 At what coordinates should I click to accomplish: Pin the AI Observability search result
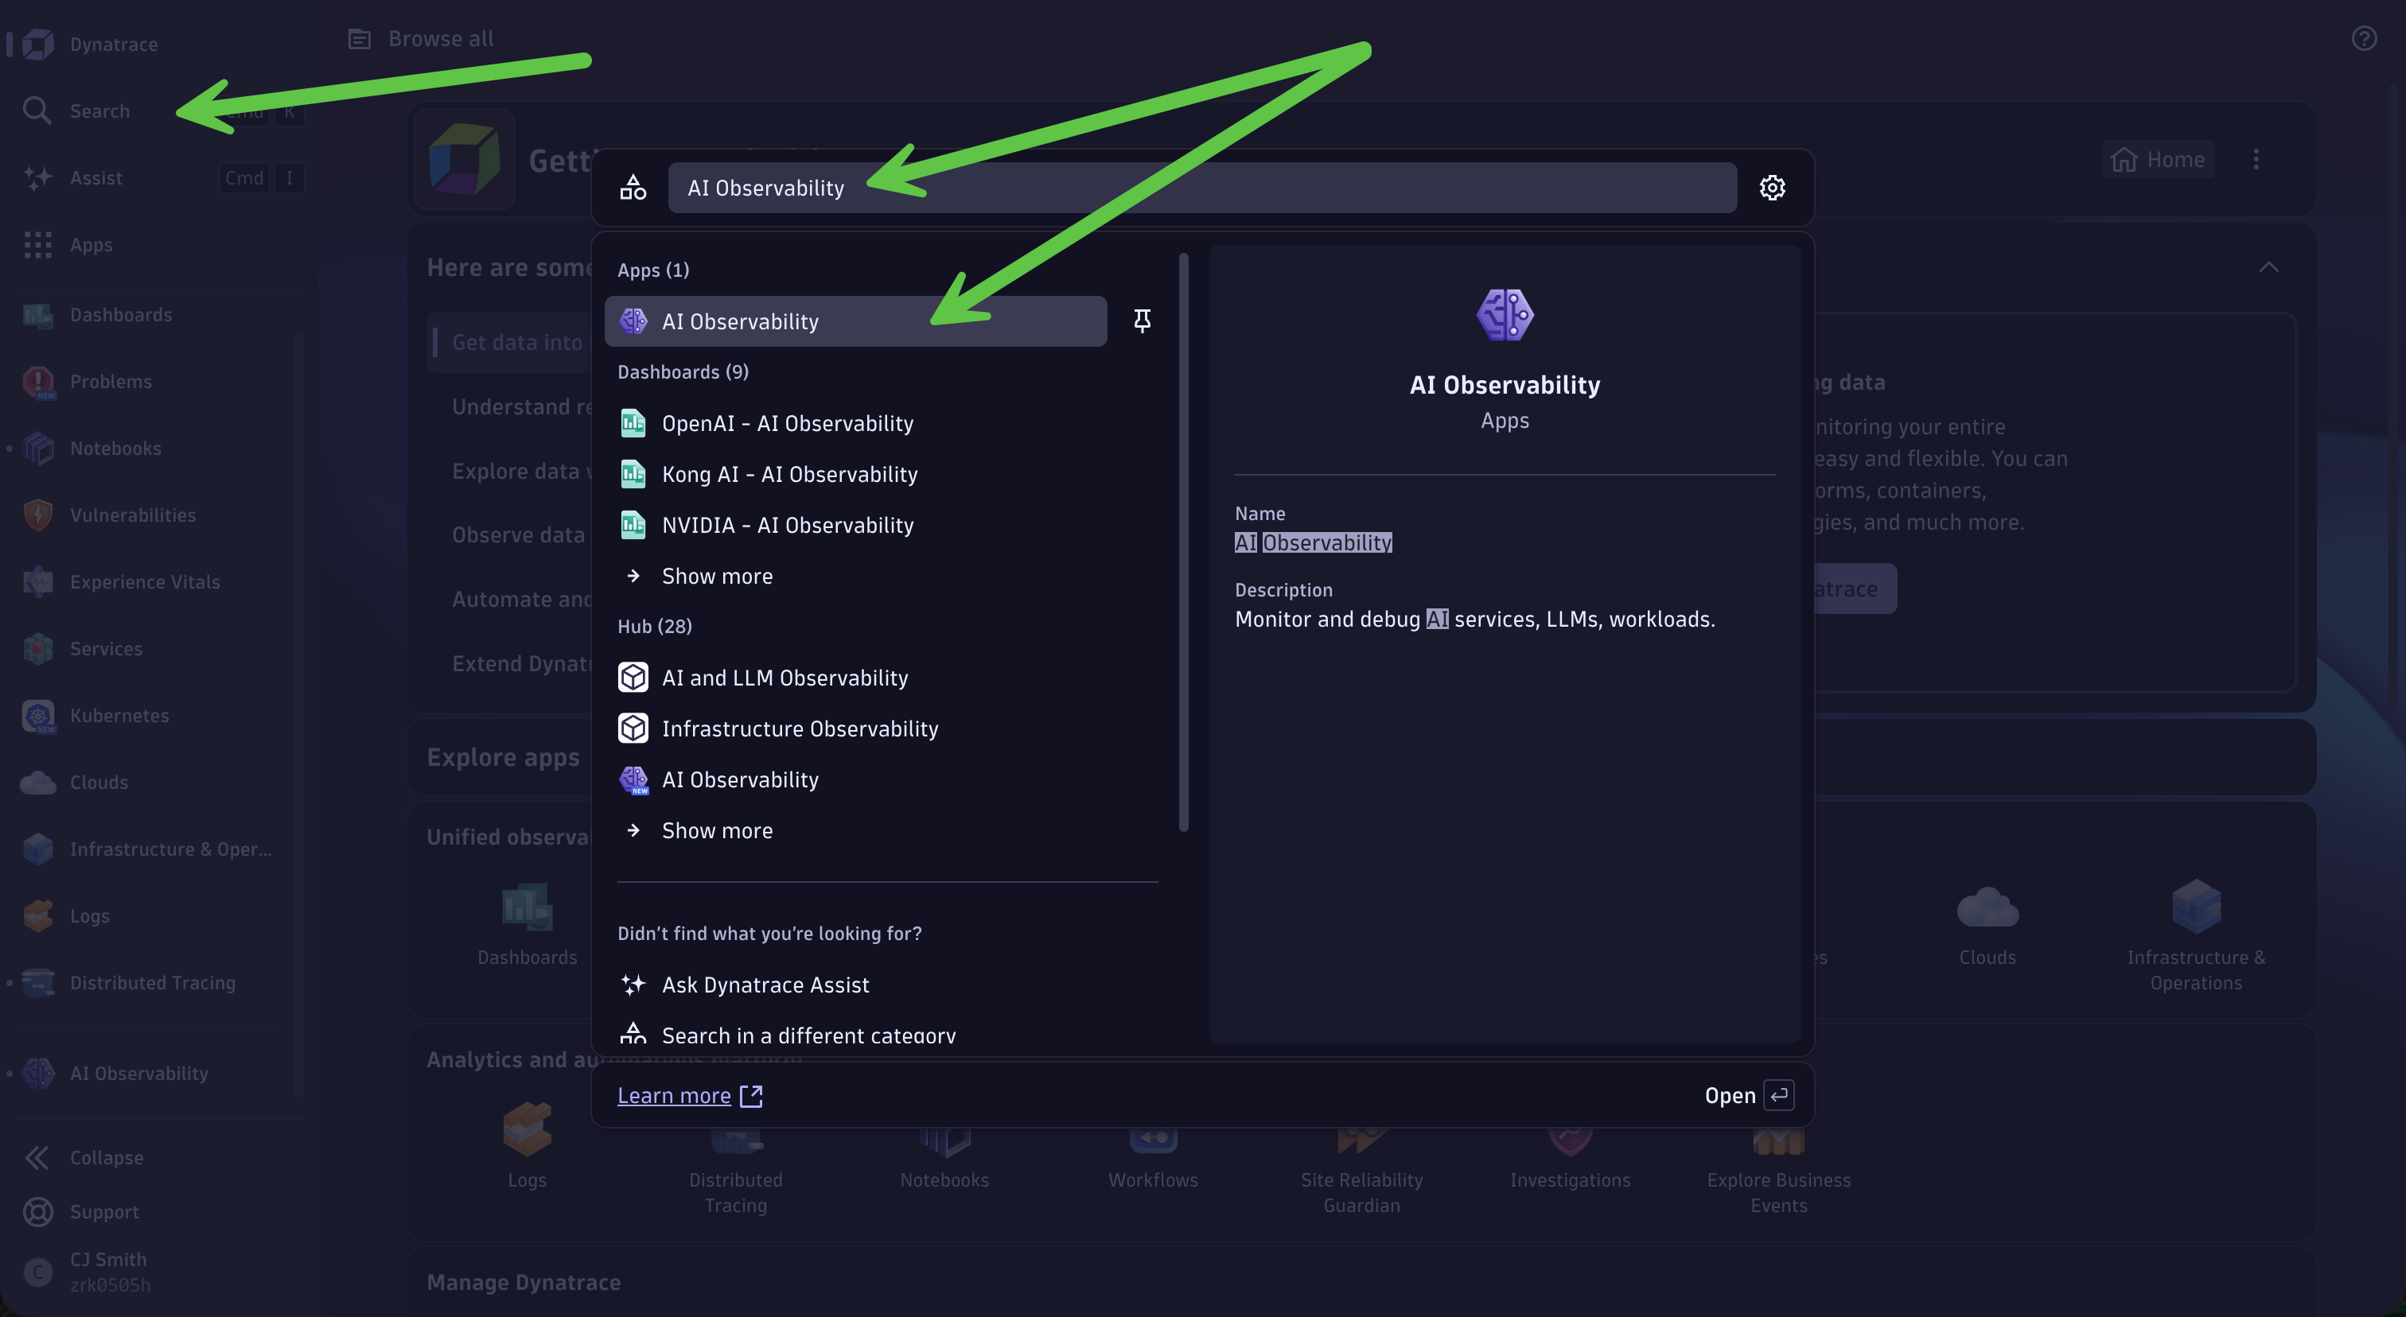coord(1142,321)
